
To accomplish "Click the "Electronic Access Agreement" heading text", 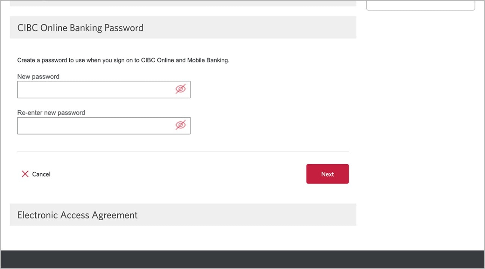I will [x=77, y=215].
